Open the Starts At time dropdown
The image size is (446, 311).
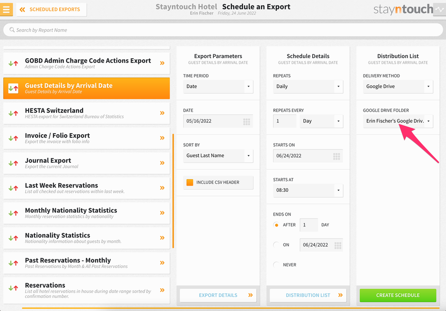point(308,190)
